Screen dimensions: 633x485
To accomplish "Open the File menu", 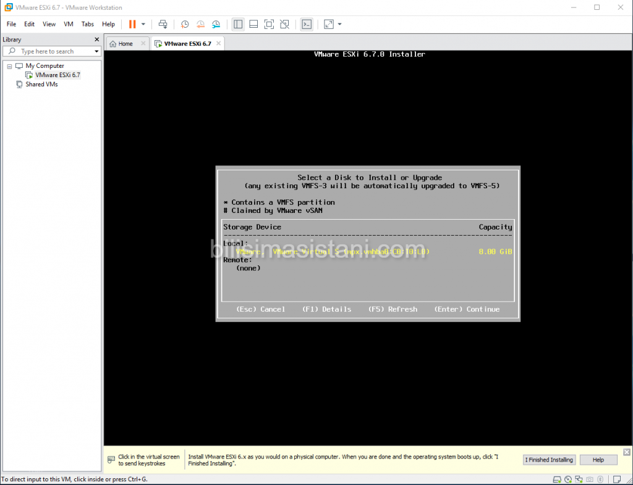I will click(x=11, y=24).
